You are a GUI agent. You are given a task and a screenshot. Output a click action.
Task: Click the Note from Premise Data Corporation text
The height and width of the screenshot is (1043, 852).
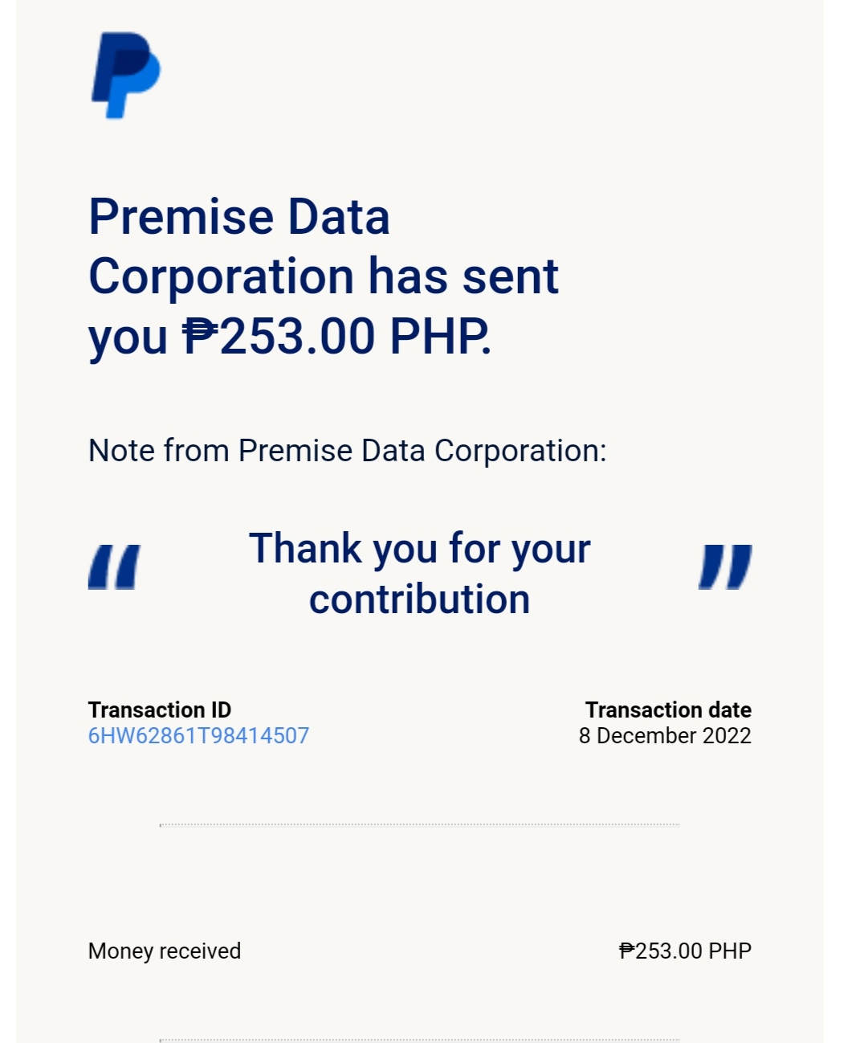tap(348, 451)
